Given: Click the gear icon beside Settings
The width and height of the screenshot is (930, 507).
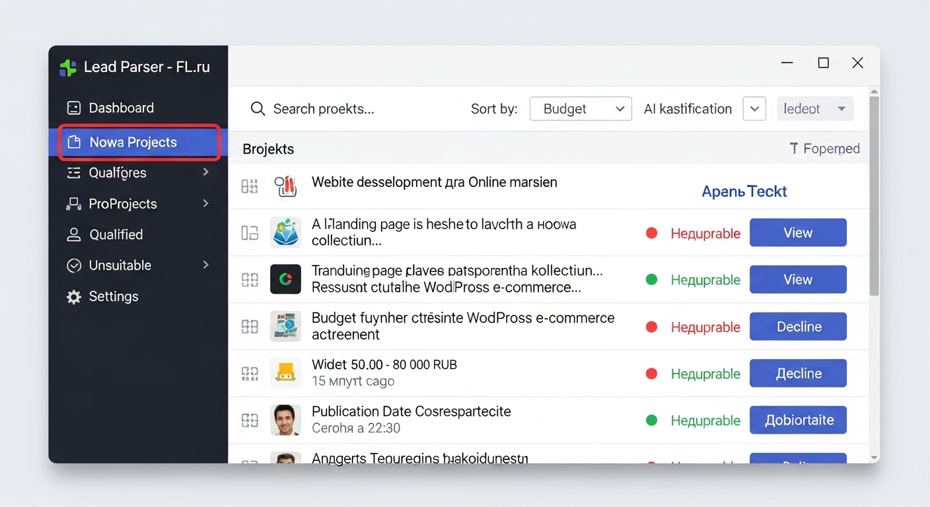Looking at the screenshot, I should pyautogui.click(x=74, y=297).
